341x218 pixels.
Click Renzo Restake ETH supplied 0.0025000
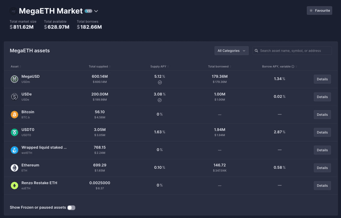(100, 183)
